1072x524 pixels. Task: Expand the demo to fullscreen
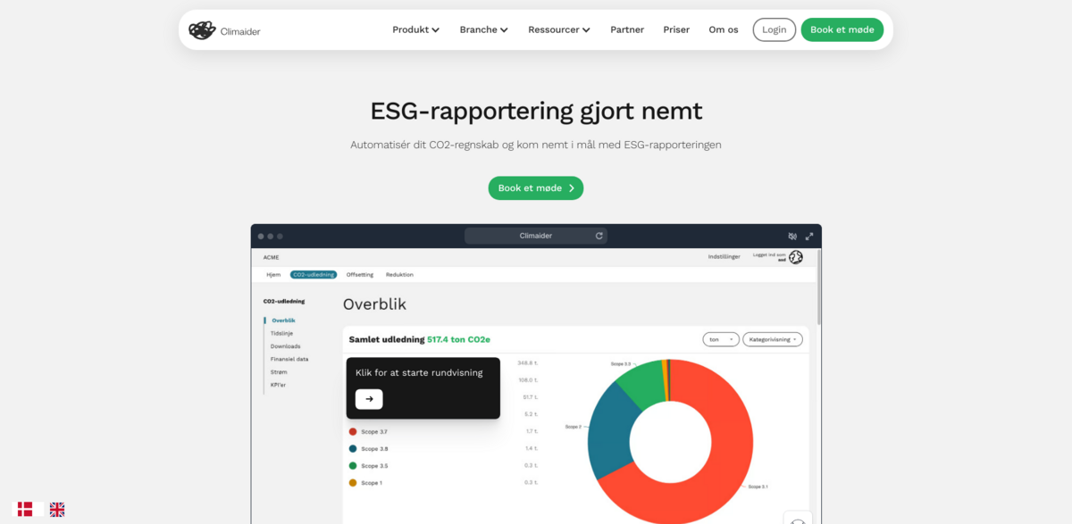pyautogui.click(x=809, y=237)
